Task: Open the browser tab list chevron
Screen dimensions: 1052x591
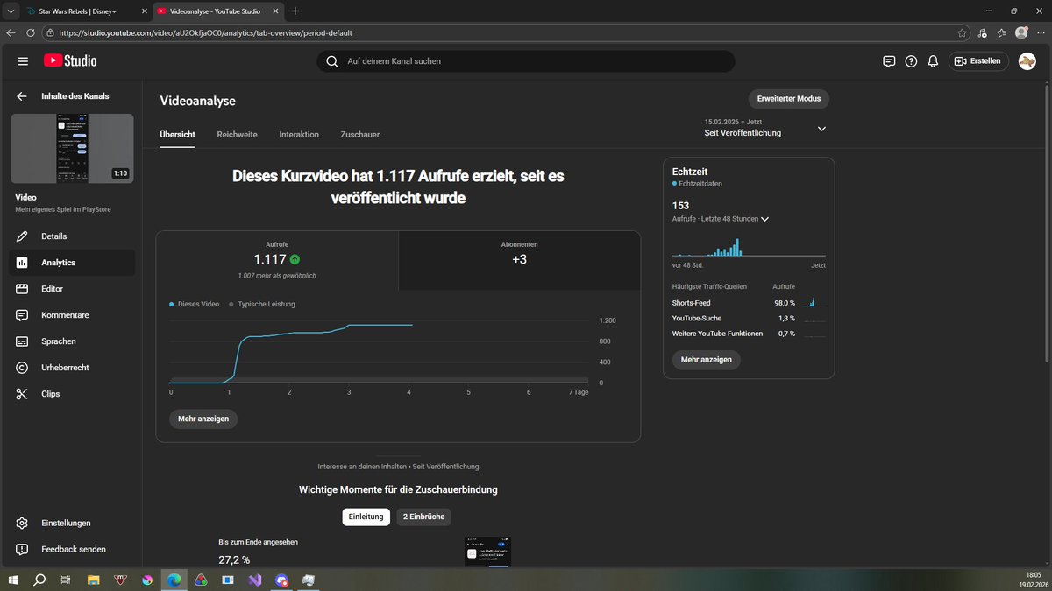Action: click(x=10, y=11)
